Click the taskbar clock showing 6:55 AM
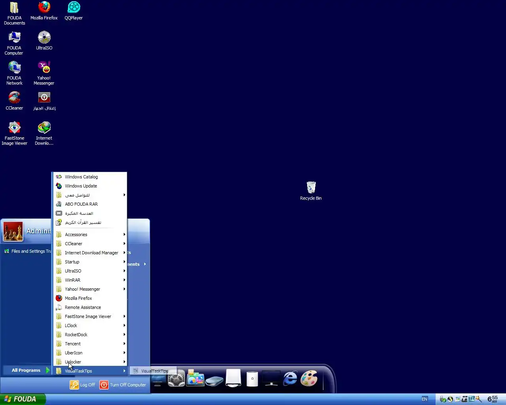The image size is (506, 405). pos(493,399)
